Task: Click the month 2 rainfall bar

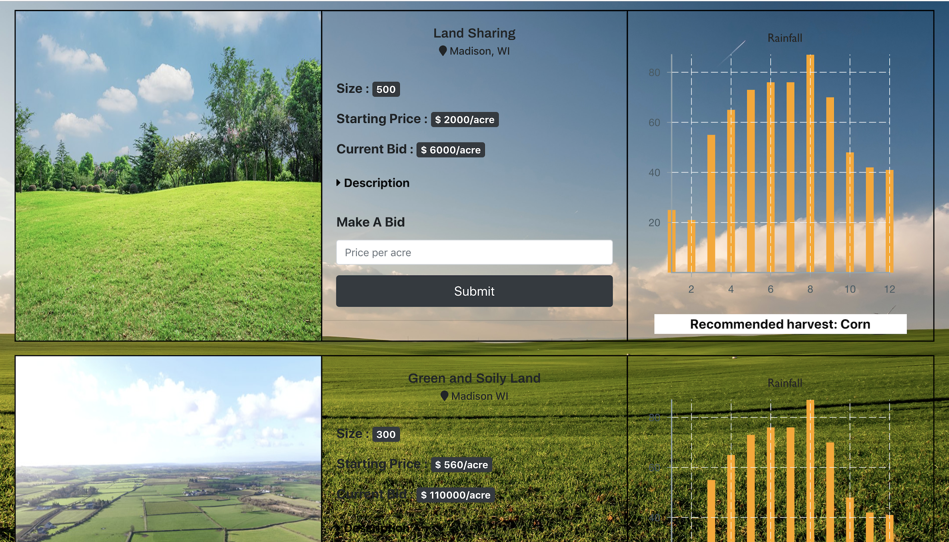Action: [x=691, y=246]
